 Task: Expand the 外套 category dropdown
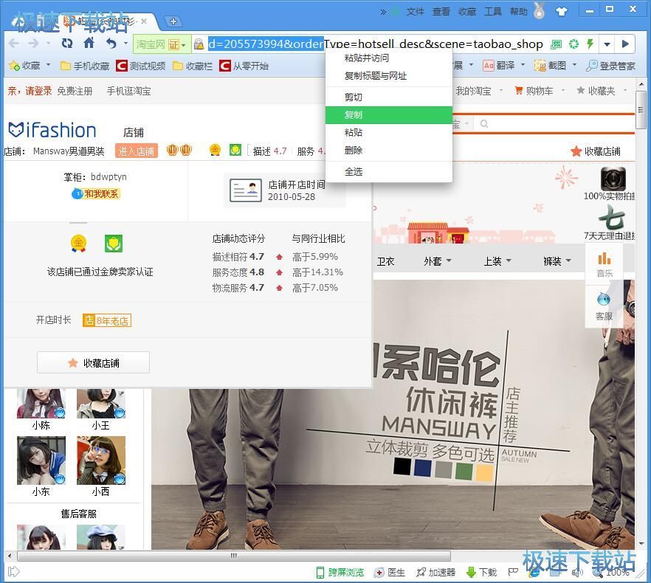[437, 261]
